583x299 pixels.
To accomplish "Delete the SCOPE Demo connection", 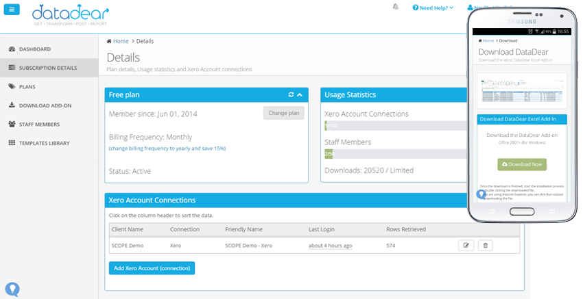I will [x=485, y=245].
